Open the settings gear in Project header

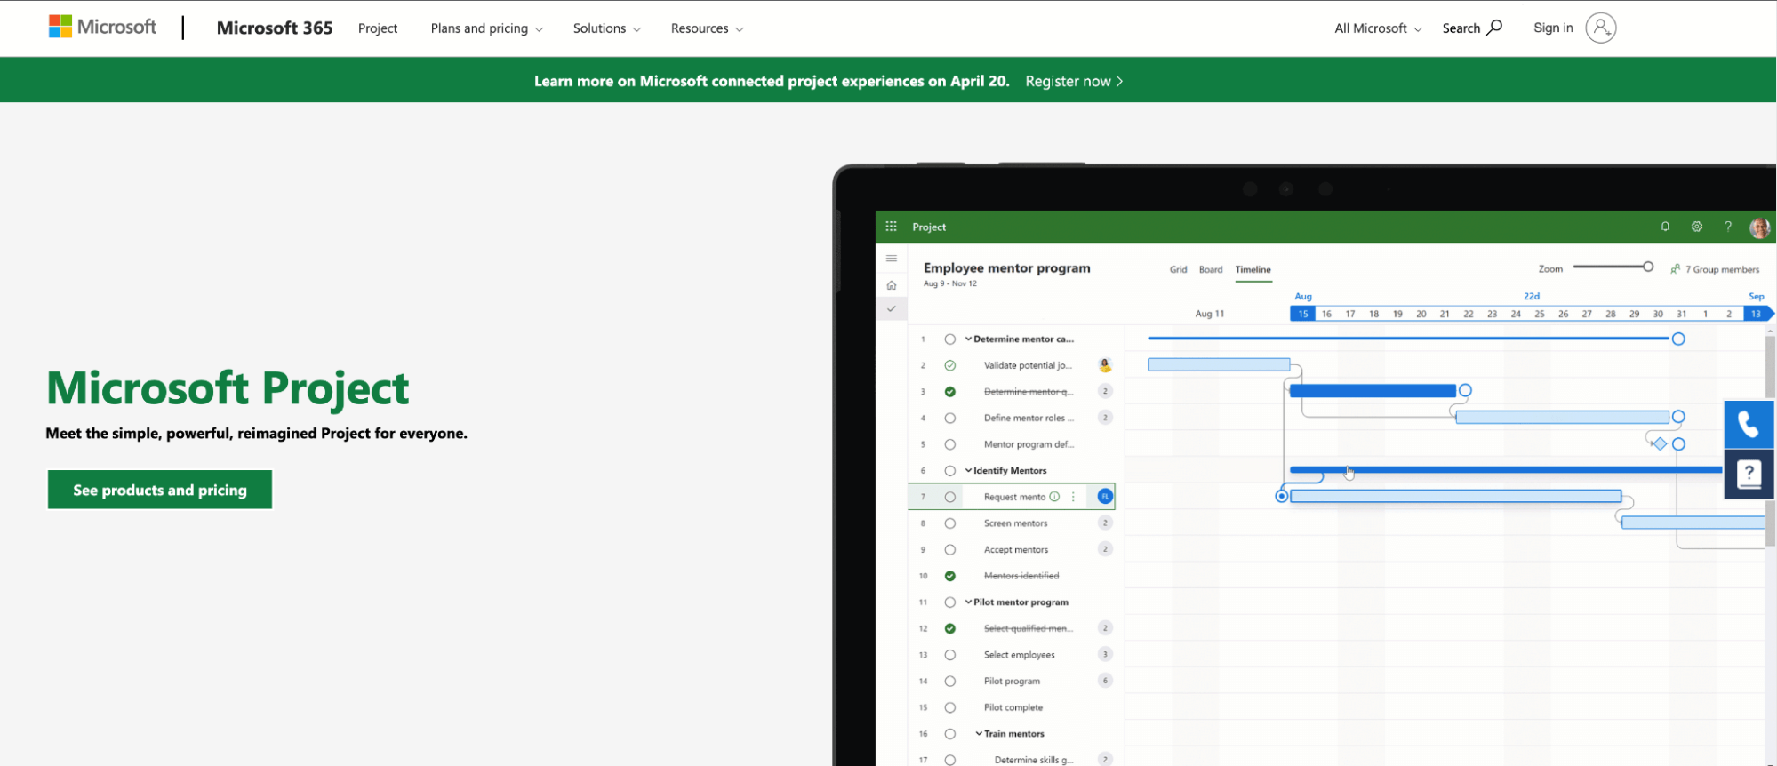click(1696, 227)
